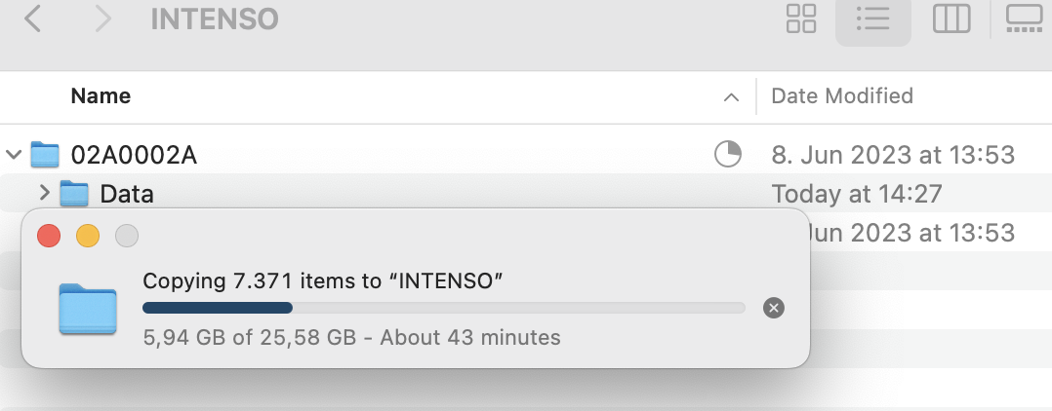Click the folder icon in copy dialog

[88, 309]
